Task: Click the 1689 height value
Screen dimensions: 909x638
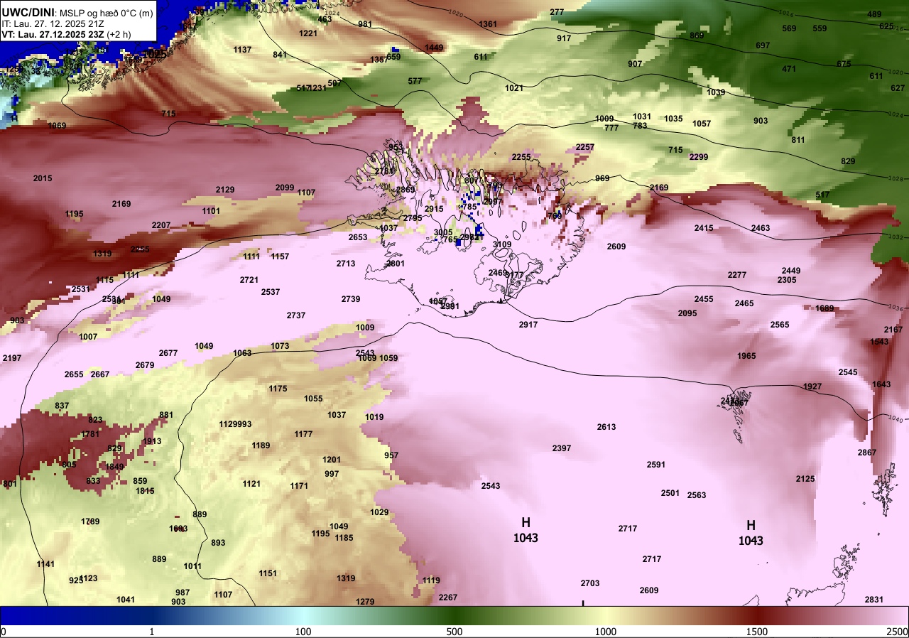Action: tap(824, 308)
